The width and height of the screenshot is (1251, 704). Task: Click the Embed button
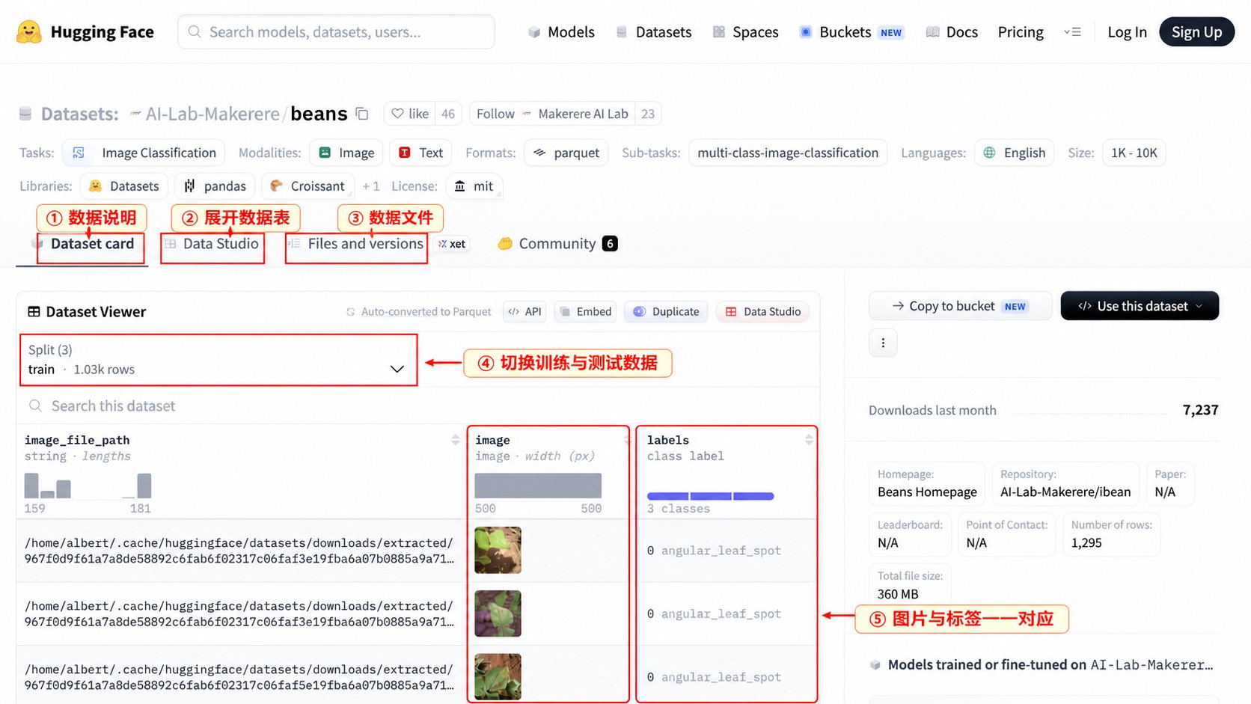click(585, 312)
